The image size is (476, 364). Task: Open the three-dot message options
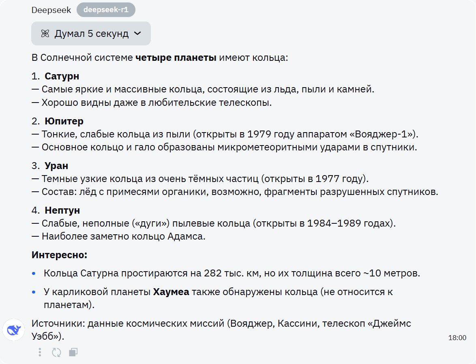coord(40,352)
